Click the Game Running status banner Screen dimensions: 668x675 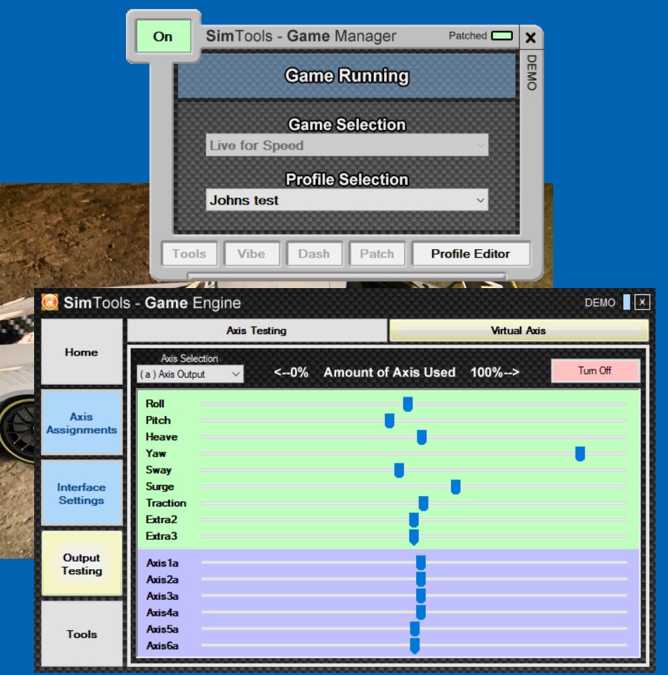click(x=347, y=76)
